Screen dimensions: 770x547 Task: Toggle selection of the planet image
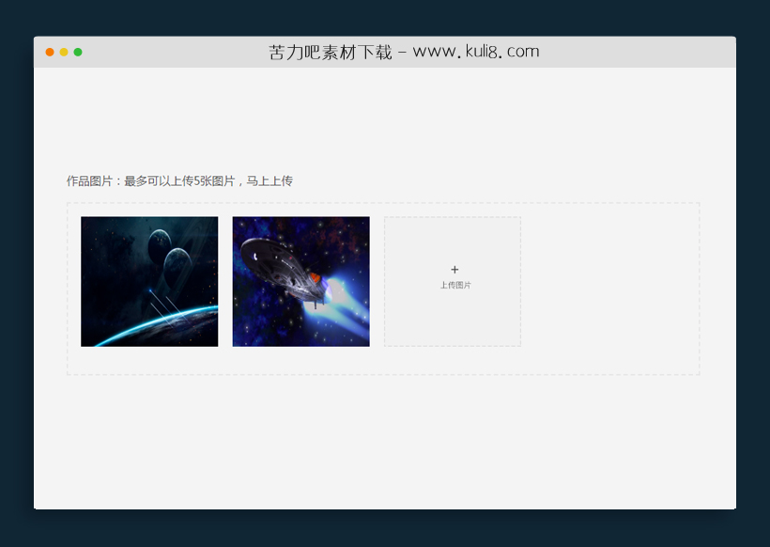(149, 280)
